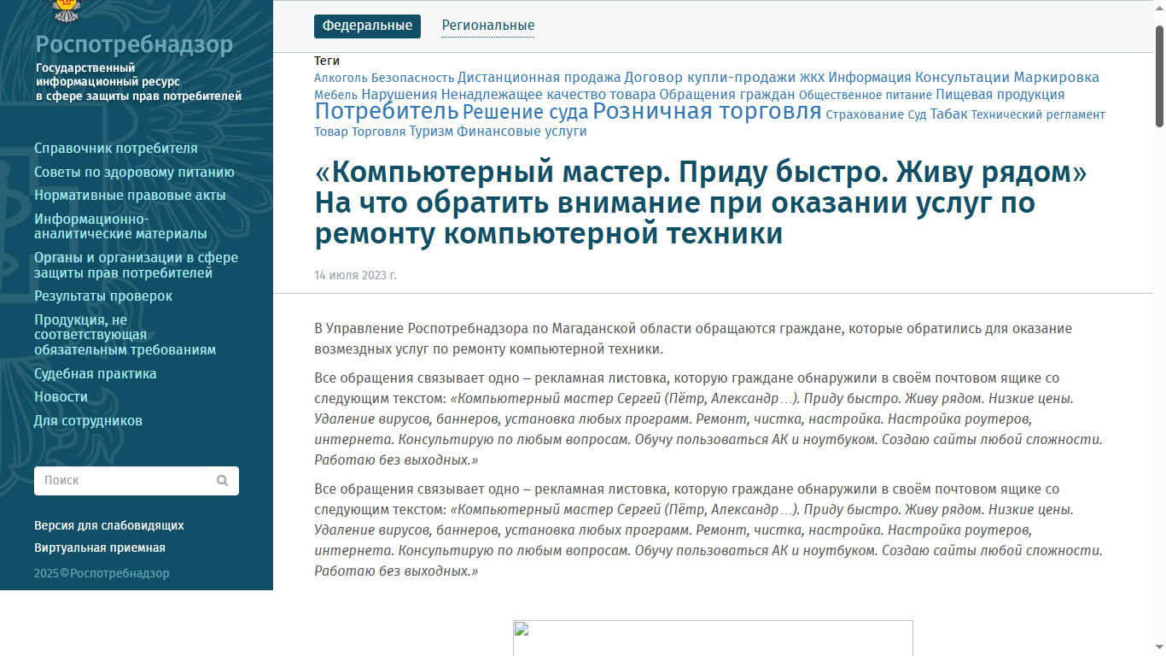Select the ЖКХ tag
This screenshot has width=1166, height=656.
[x=812, y=79]
